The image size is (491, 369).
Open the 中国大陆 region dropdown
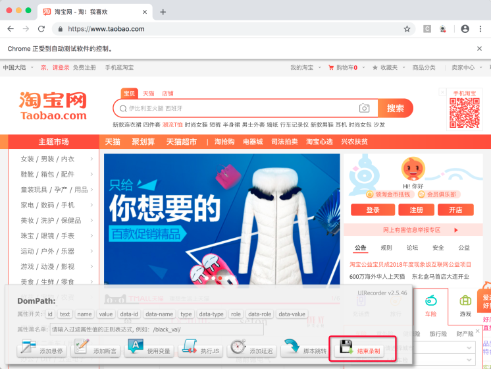tap(18, 67)
